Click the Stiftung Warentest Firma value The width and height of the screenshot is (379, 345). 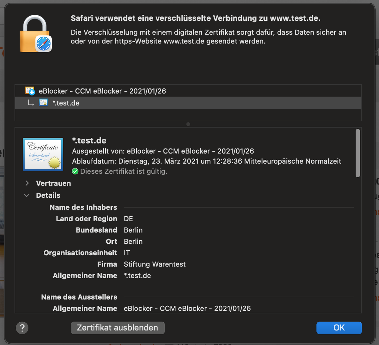pyautogui.click(x=155, y=264)
